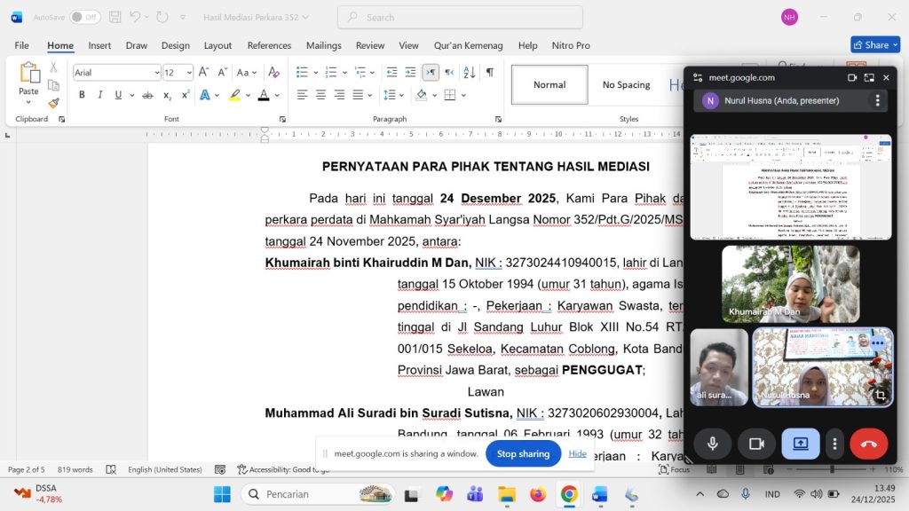Toggle bold formatting in Font group
Screen dimensions: 909x511
(82, 95)
